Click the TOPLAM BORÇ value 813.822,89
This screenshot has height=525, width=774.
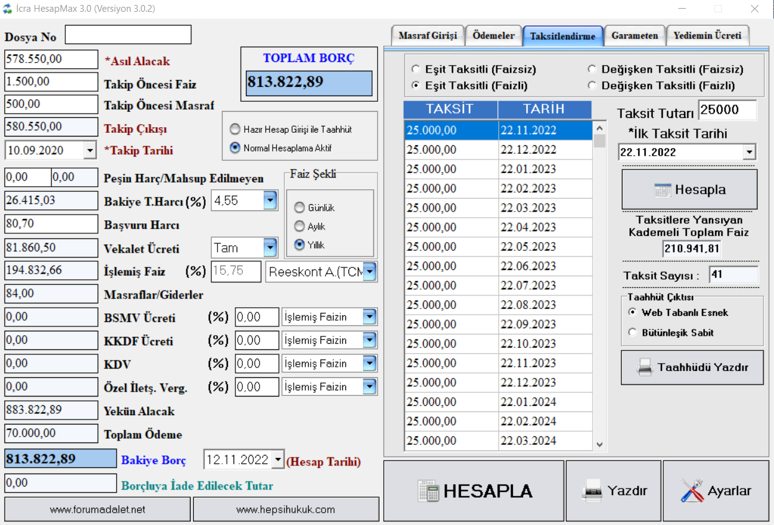309,83
